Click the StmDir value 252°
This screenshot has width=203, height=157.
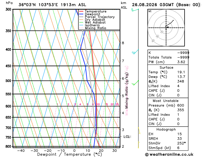pyautogui.click(x=181, y=143)
